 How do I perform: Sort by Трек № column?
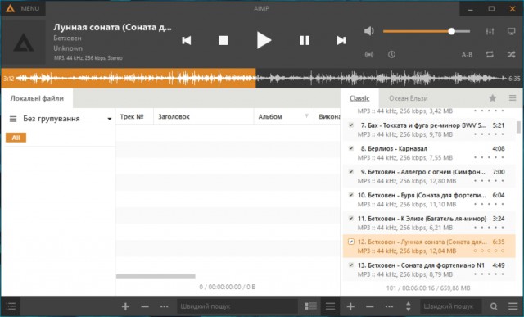tap(134, 116)
